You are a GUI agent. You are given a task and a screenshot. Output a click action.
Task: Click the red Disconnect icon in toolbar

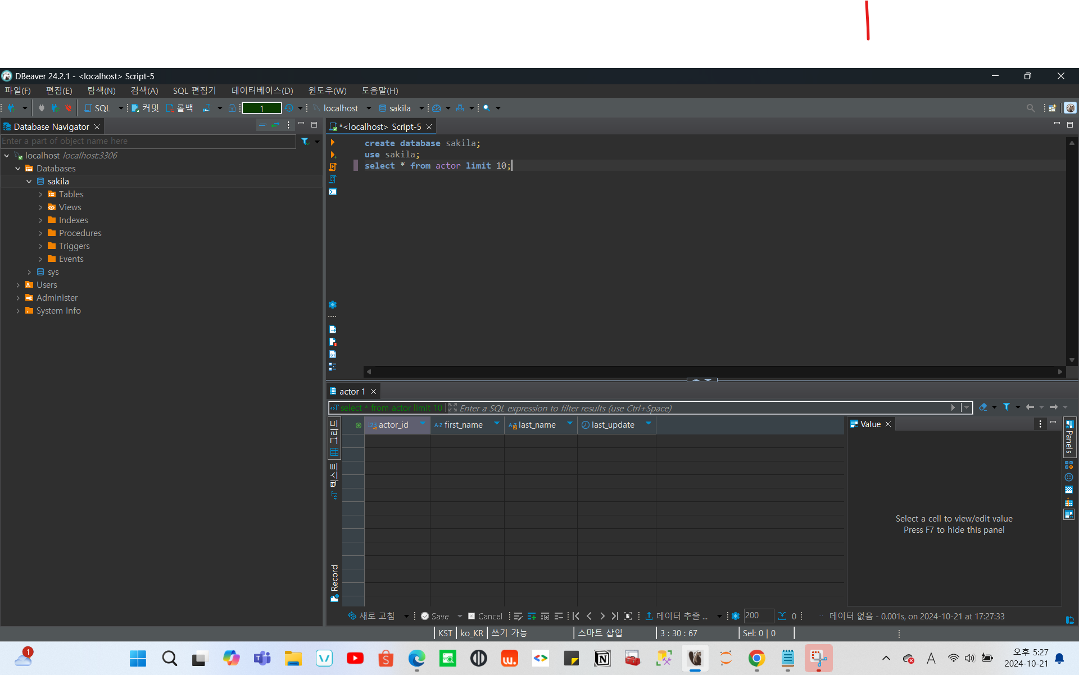68,108
